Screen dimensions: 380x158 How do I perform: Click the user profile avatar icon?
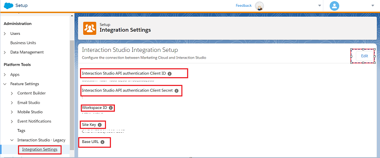pyautogui.click(x=334, y=6)
